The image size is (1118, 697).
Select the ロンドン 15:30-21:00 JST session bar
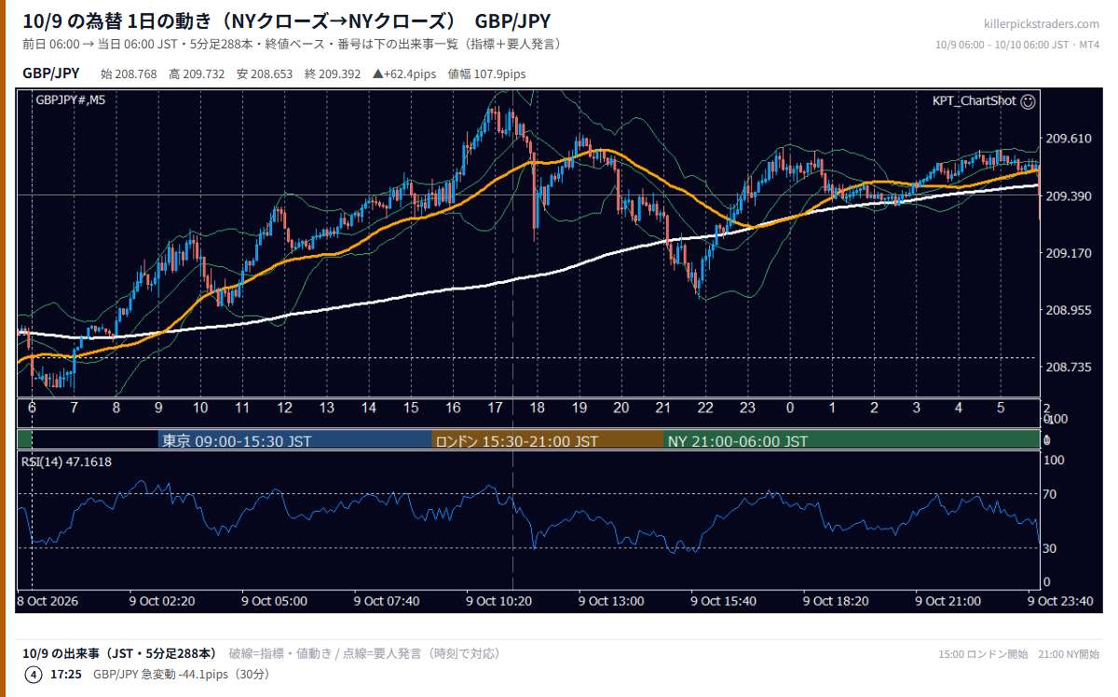[548, 441]
